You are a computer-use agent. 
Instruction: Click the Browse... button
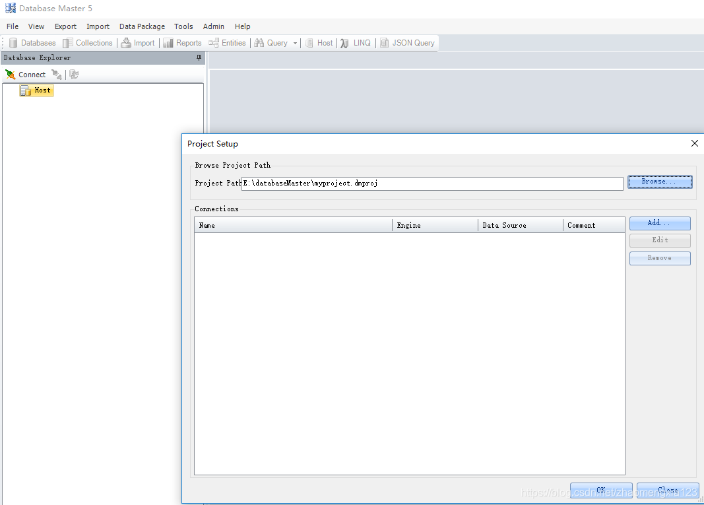click(660, 182)
